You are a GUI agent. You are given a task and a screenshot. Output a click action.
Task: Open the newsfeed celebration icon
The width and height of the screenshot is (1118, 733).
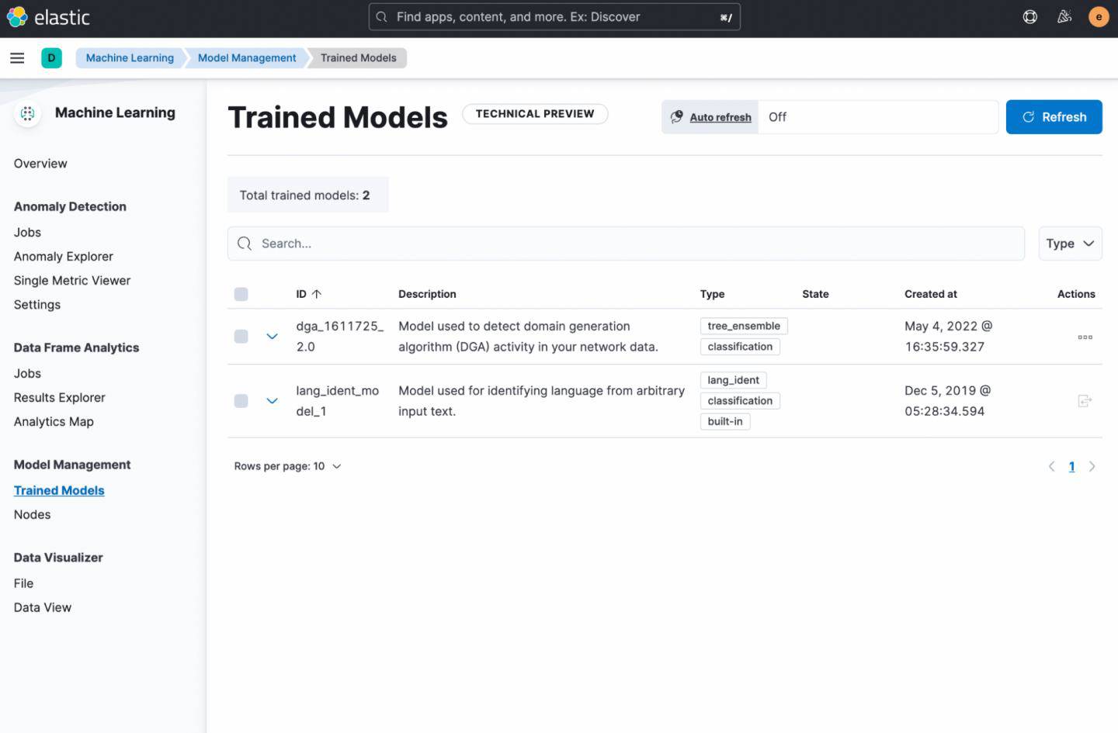[x=1064, y=17]
